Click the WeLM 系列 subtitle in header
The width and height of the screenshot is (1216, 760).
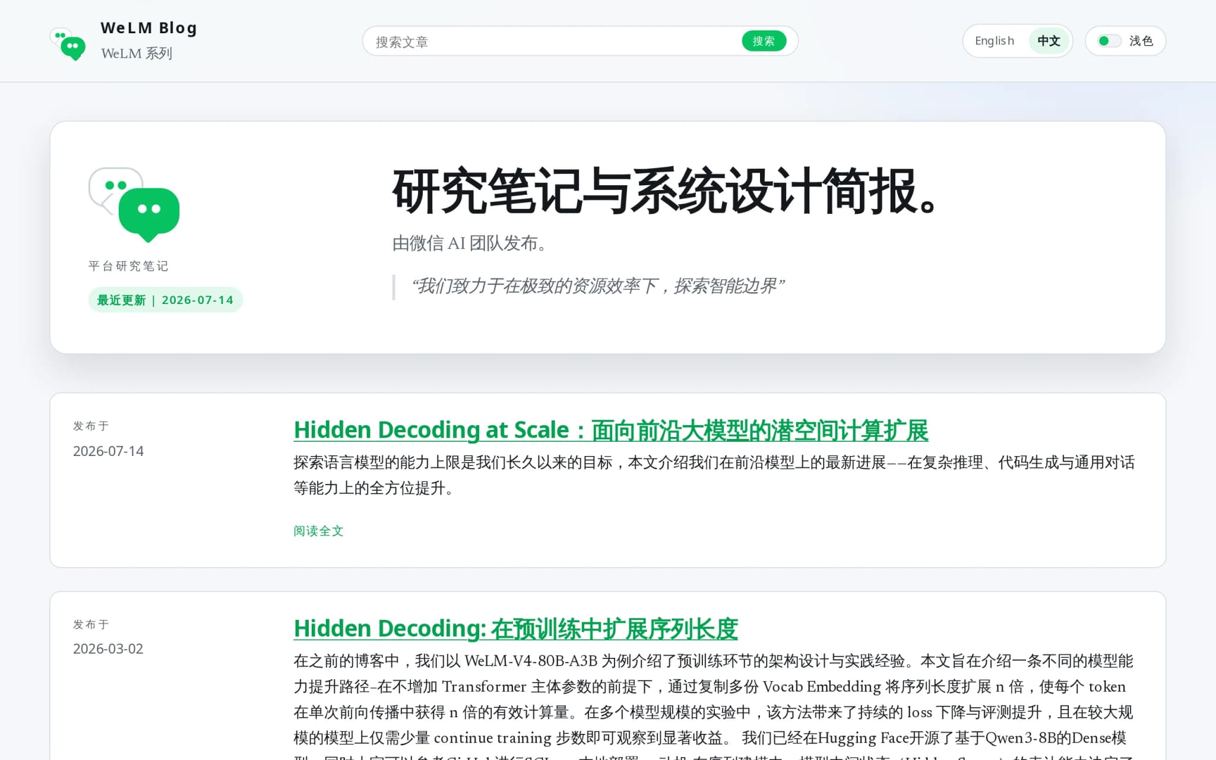(x=137, y=53)
